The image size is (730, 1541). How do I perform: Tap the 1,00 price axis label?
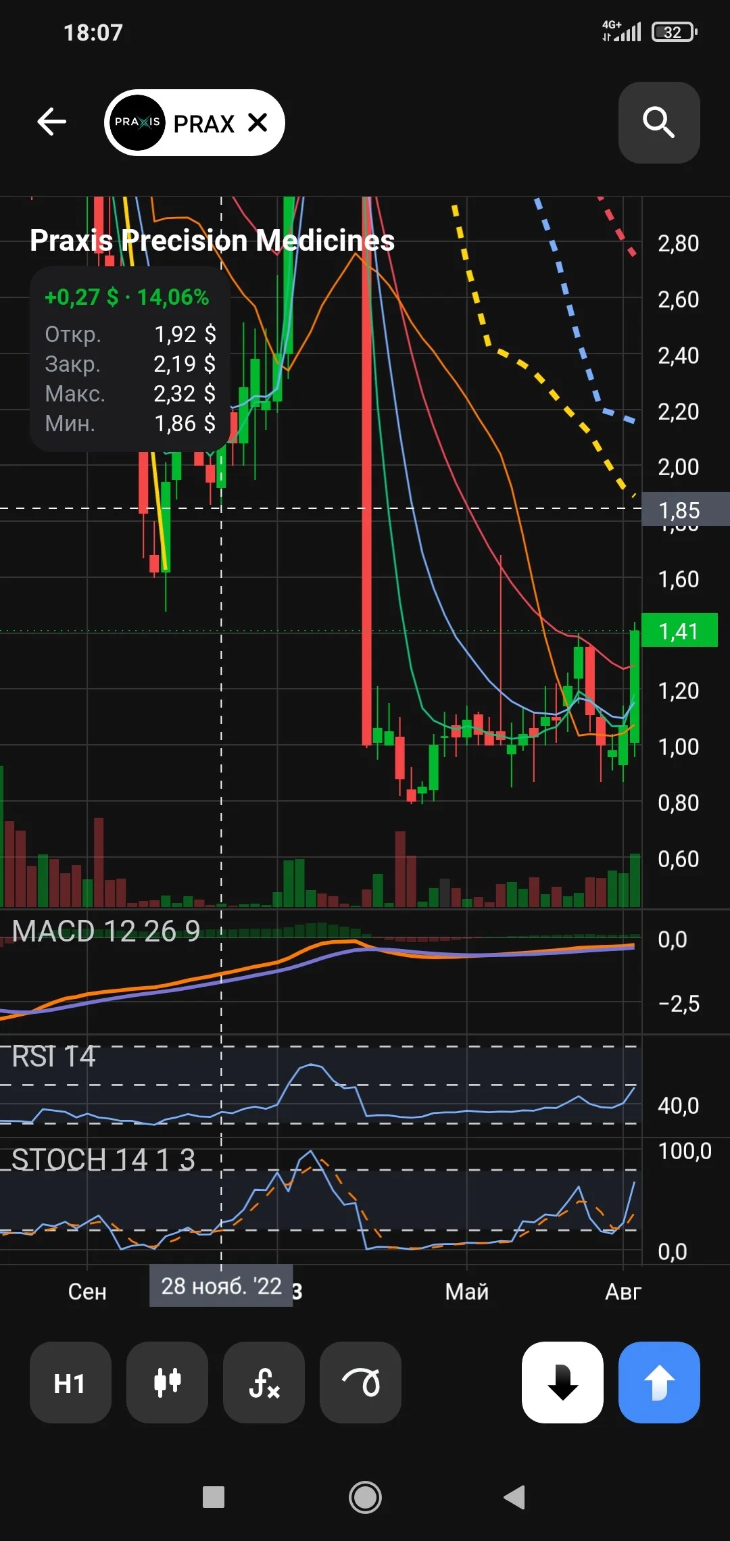(679, 747)
